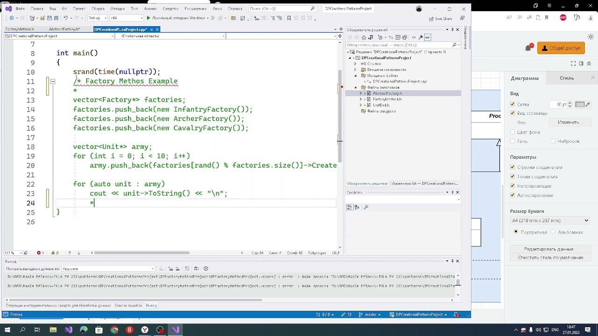598x336 pixels.
Task: Open the editor zoom 177% dropdown
Action: [13, 253]
